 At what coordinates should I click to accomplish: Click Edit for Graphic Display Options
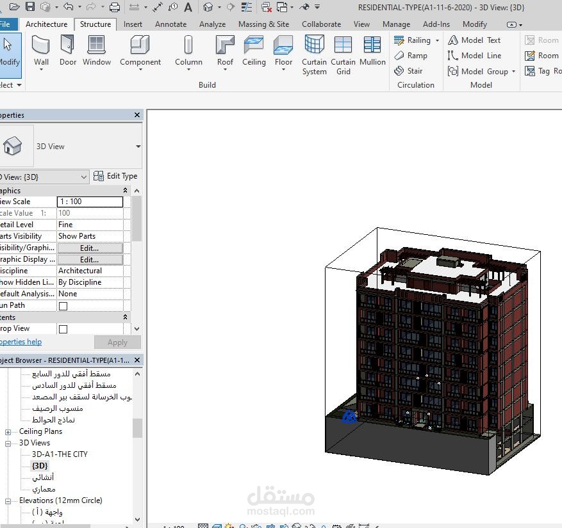[x=90, y=260]
